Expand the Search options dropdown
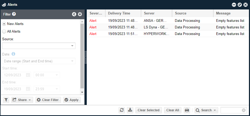Viewport: 250px width, 116px height. (206, 110)
